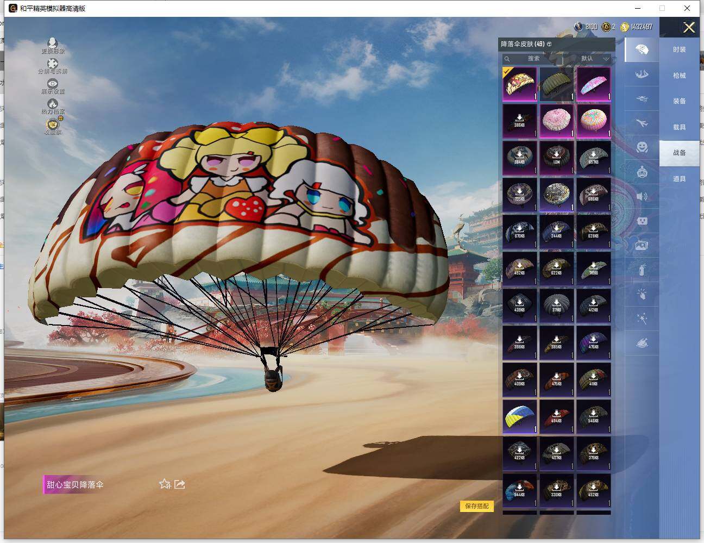This screenshot has height=543, width=704.
Task: Select the square face sticker category icon
Action: point(642,221)
